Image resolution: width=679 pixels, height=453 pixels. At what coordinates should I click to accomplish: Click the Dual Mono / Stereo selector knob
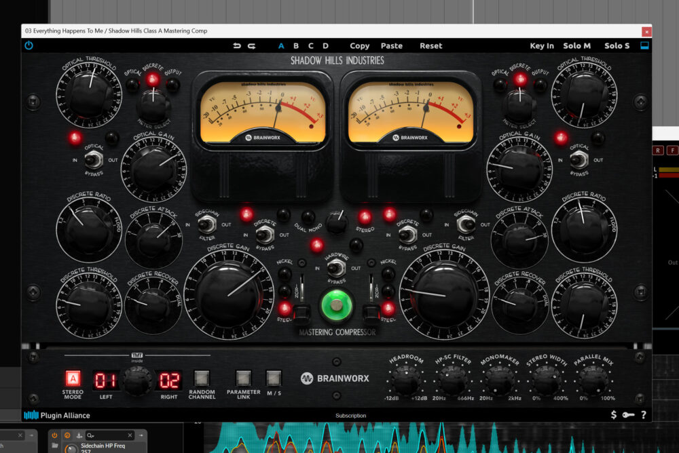pyautogui.click(x=337, y=222)
